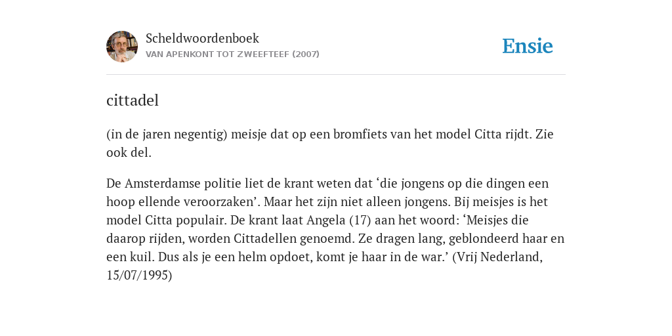This screenshot has height=336, width=672.
Task: Click the subtitle 'Van Apenkont tot Zweefteef'
Action: pos(218,54)
